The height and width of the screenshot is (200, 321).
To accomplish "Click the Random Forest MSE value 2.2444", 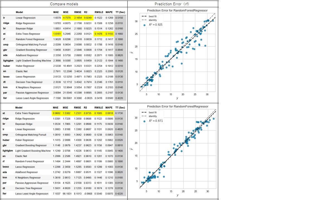I will (67, 161).
